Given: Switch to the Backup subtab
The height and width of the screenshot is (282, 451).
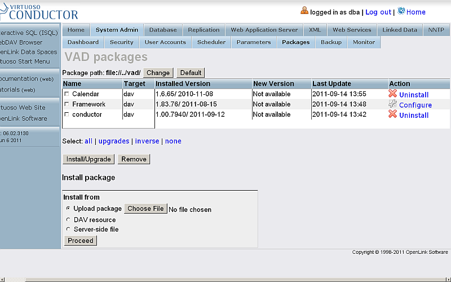Looking at the screenshot, I should (x=331, y=42).
